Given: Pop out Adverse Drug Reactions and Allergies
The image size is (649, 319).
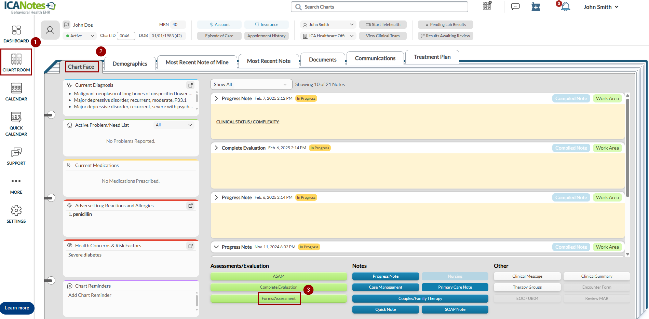Looking at the screenshot, I should pyautogui.click(x=191, y=206).
